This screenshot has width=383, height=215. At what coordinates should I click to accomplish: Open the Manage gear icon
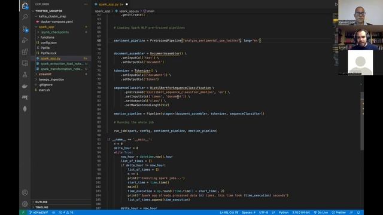tap(25, 204)
